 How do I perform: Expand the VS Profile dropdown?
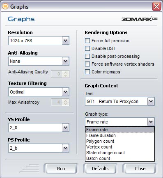coord(66,128)
